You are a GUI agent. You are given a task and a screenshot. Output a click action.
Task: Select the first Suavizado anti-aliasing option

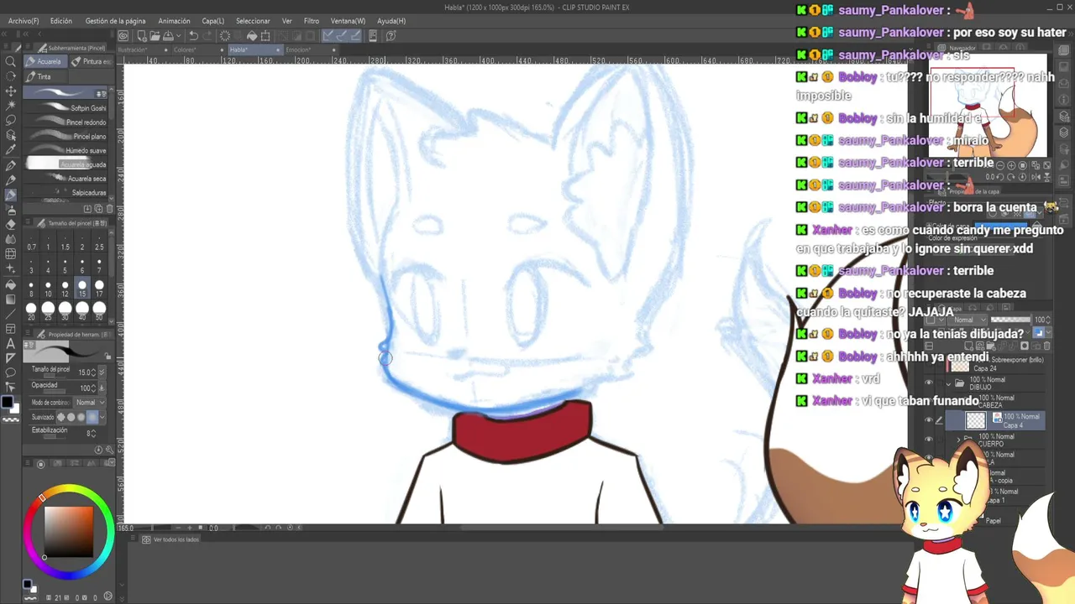pos(61,417)
